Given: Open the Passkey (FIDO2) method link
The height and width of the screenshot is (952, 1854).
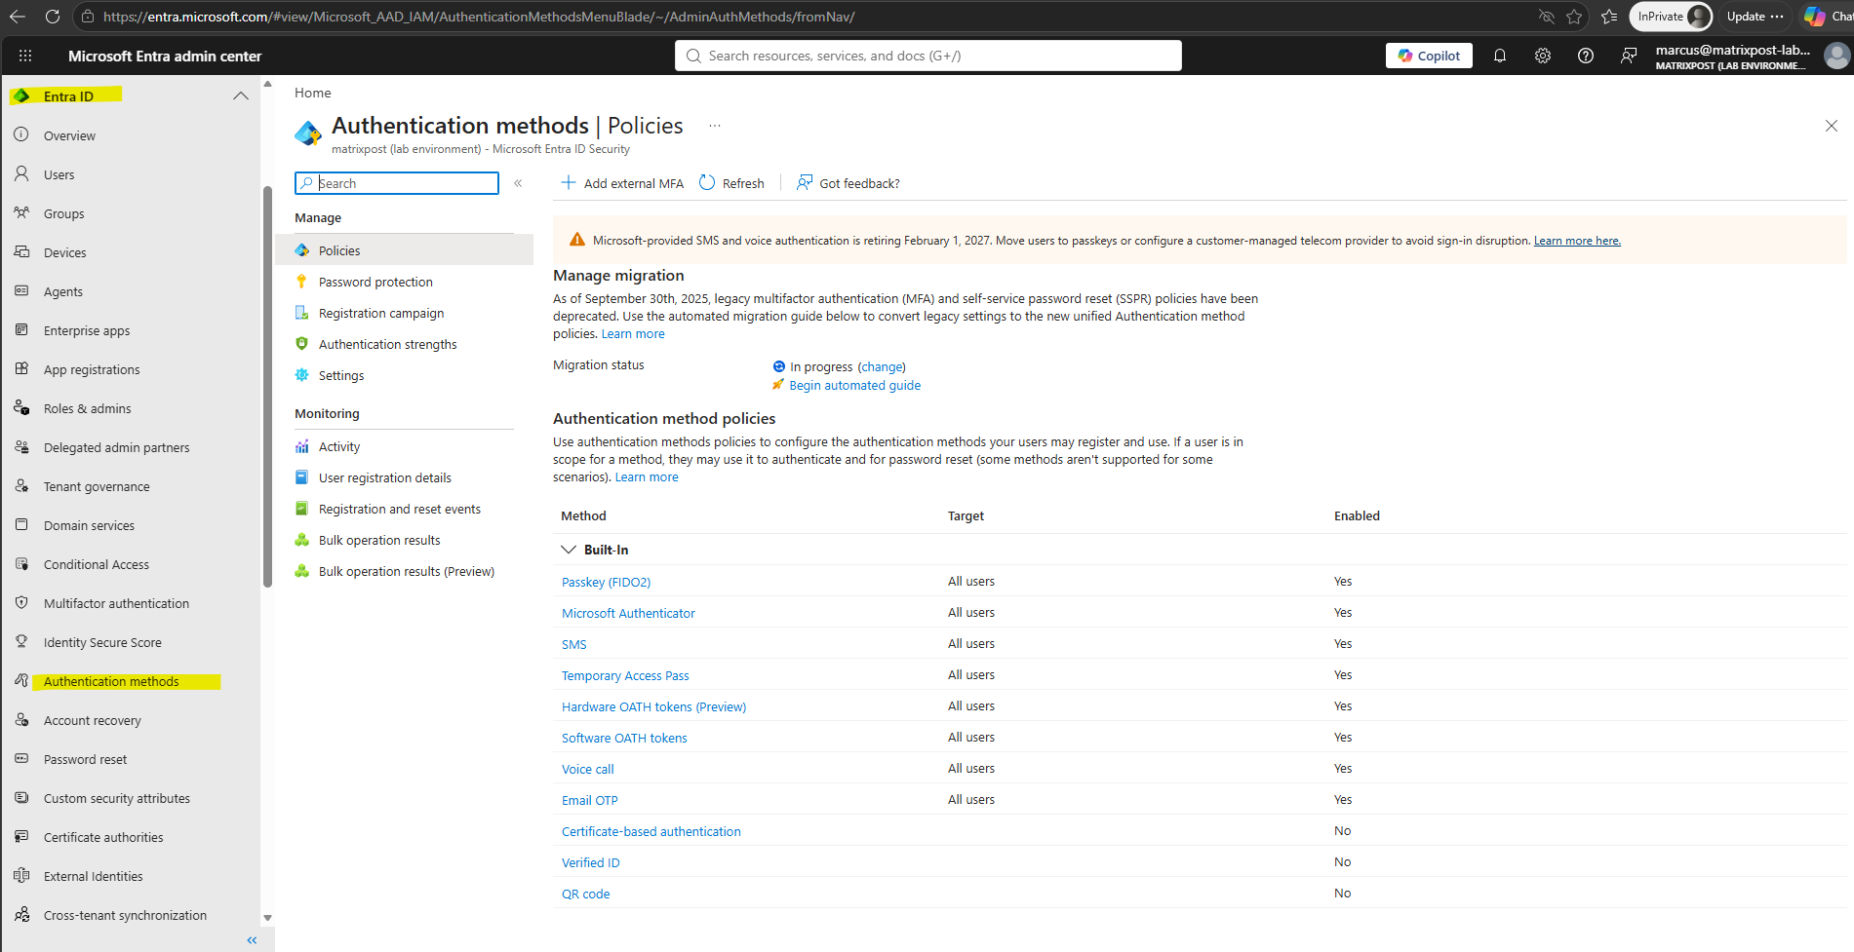Looking at the screenshot, I should tap(606, 582).
